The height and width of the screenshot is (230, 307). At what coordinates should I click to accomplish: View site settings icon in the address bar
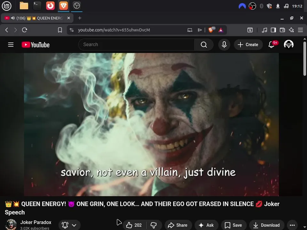click(x=72, y=30)
